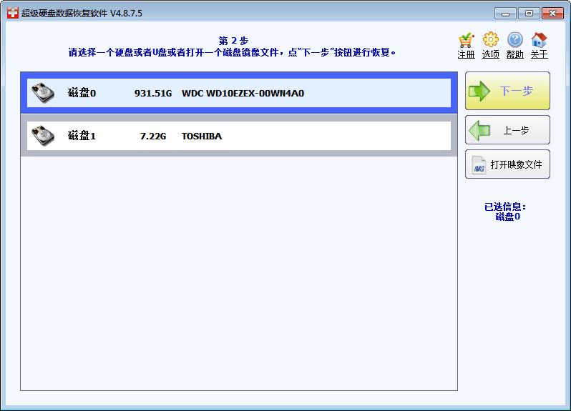Select the 磁盘0 disk drive icon
571x411 pixels.
coord(43,93)
